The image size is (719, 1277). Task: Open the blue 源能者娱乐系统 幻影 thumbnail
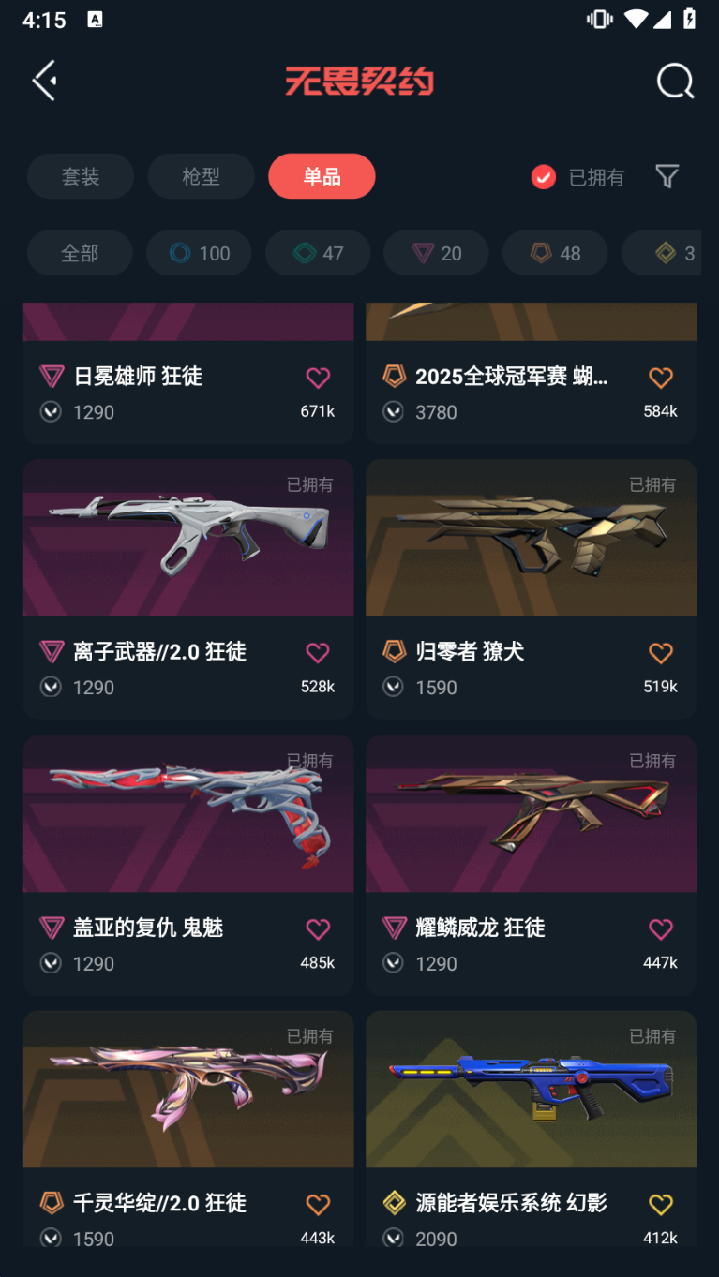531,1089
